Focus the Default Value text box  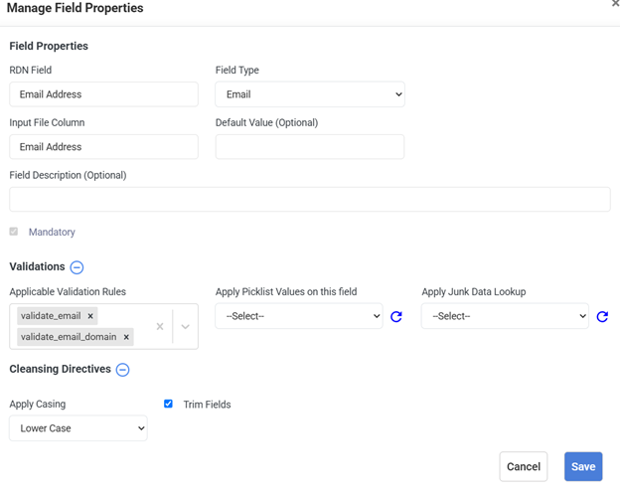coord(310,146)
